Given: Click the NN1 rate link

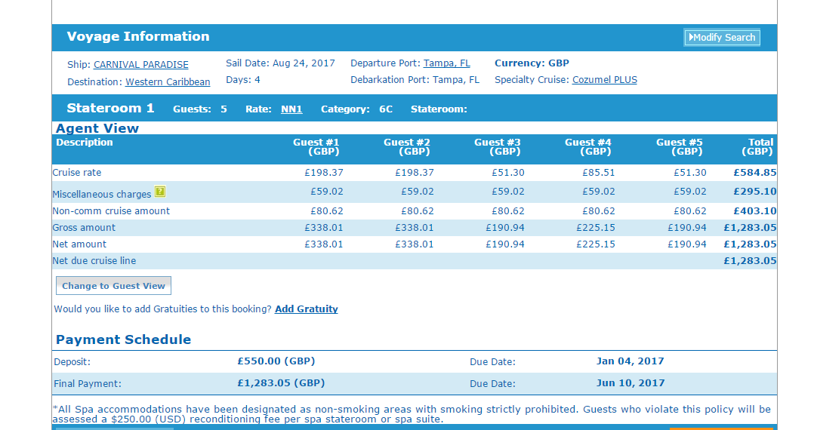Looking at the screenshot, I should (x=291, y=109).
